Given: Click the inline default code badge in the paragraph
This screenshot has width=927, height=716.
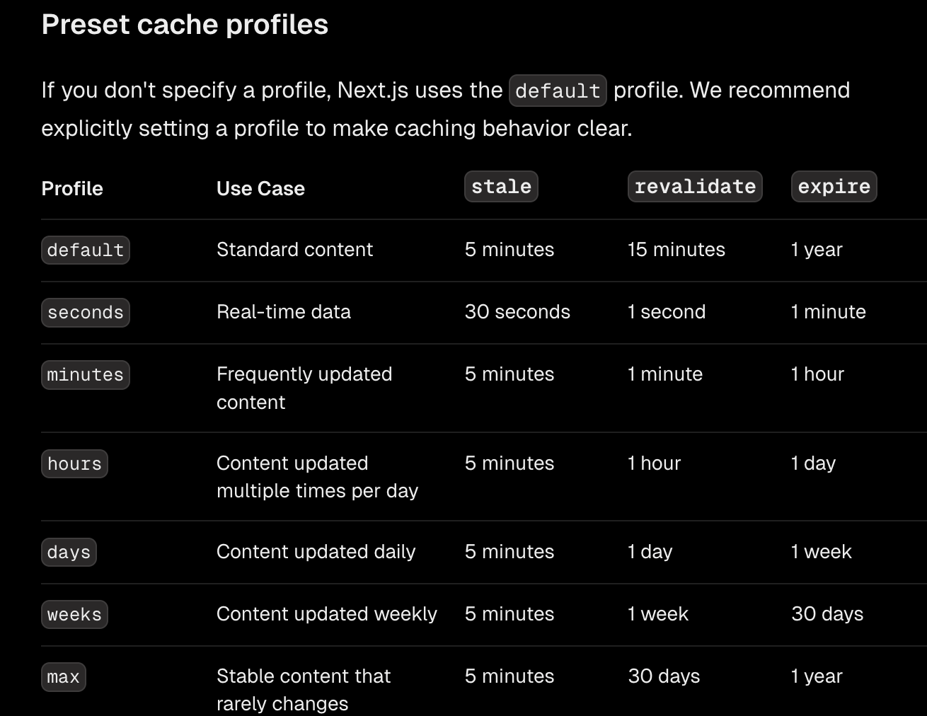Looking at the screenshot, I should pyautogui.click(x=558, y=91).
